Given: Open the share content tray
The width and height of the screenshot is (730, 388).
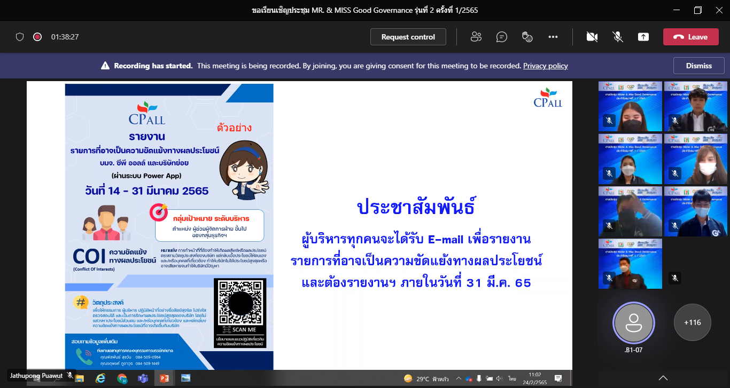Looking at the screenshot, I should click(643, 37).
